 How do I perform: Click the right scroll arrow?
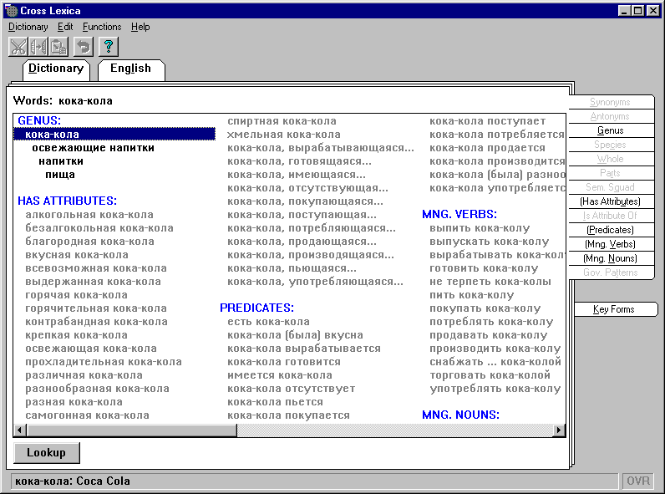point(559,430)
